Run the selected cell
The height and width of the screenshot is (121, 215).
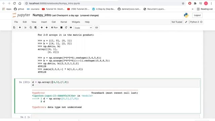point(54,28)
